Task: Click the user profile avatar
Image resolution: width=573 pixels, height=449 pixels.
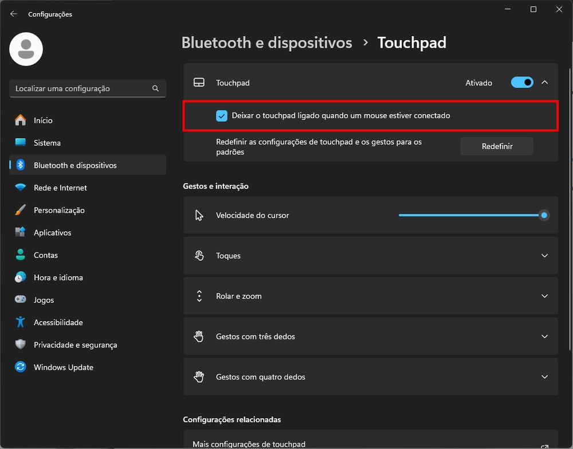Action: point(26,49)
